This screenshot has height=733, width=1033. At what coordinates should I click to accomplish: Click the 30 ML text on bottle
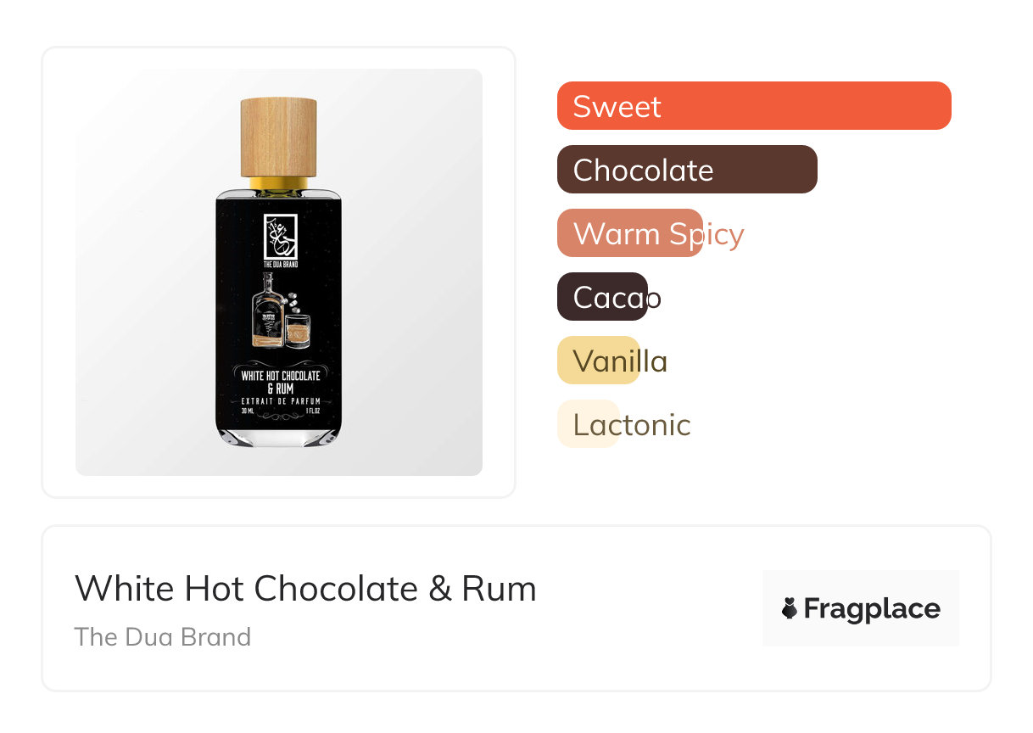pyautogui.click(x=248, y=410)
